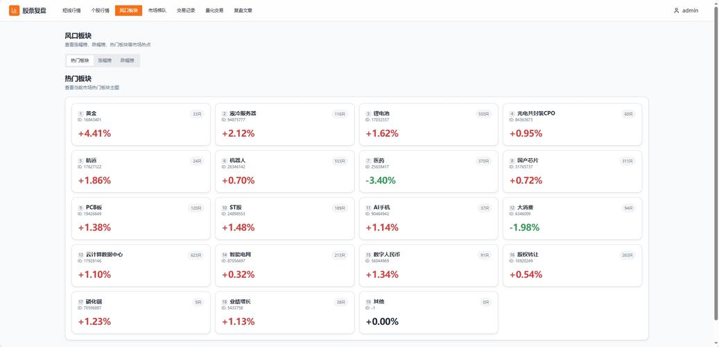Click the +0.00% change value

[382, 322]
